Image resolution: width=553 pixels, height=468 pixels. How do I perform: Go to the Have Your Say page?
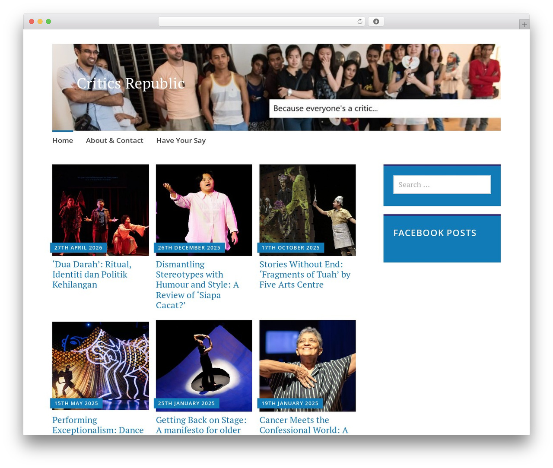click(x=181, y=141)
